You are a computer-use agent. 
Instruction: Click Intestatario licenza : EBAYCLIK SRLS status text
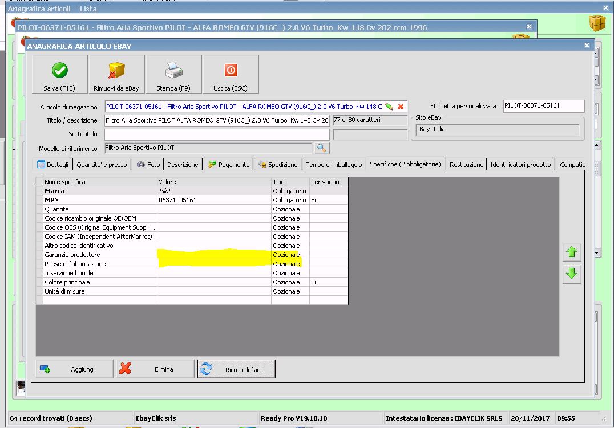click(x=444, y=418)
